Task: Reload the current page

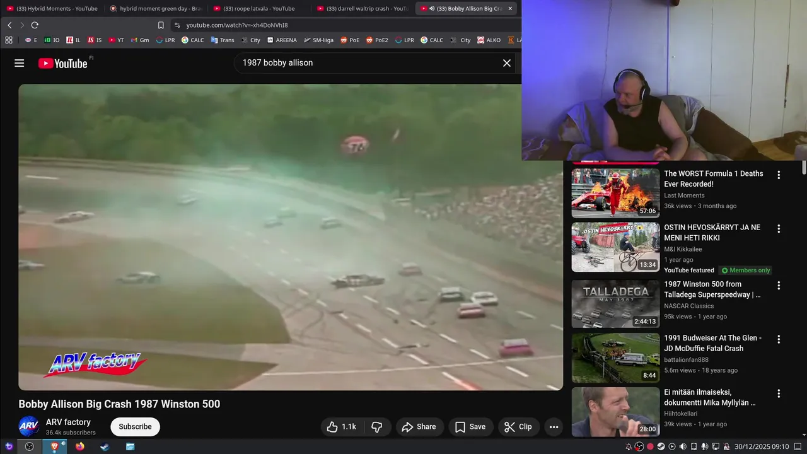Action: (x=35, y=25)
